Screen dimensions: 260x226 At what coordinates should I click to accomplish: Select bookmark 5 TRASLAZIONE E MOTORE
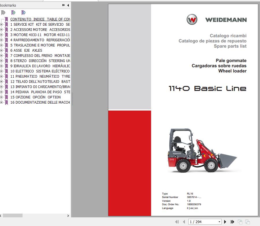click(40, 45)
